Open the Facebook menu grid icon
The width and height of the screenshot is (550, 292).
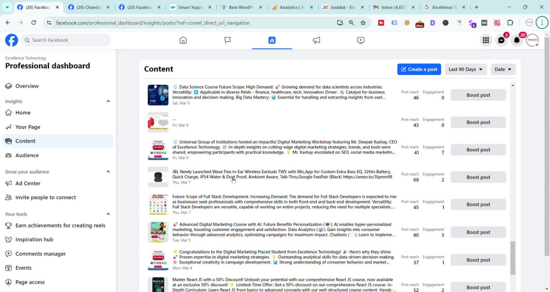[486, 40]
